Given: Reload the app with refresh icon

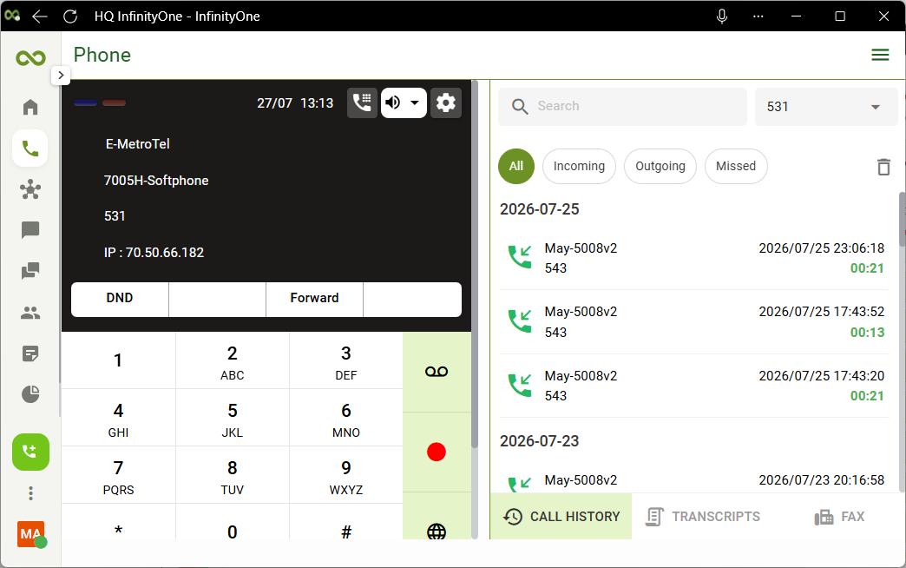Looking at the screenshot, I should pyautogui.click(x=70, y=17).
